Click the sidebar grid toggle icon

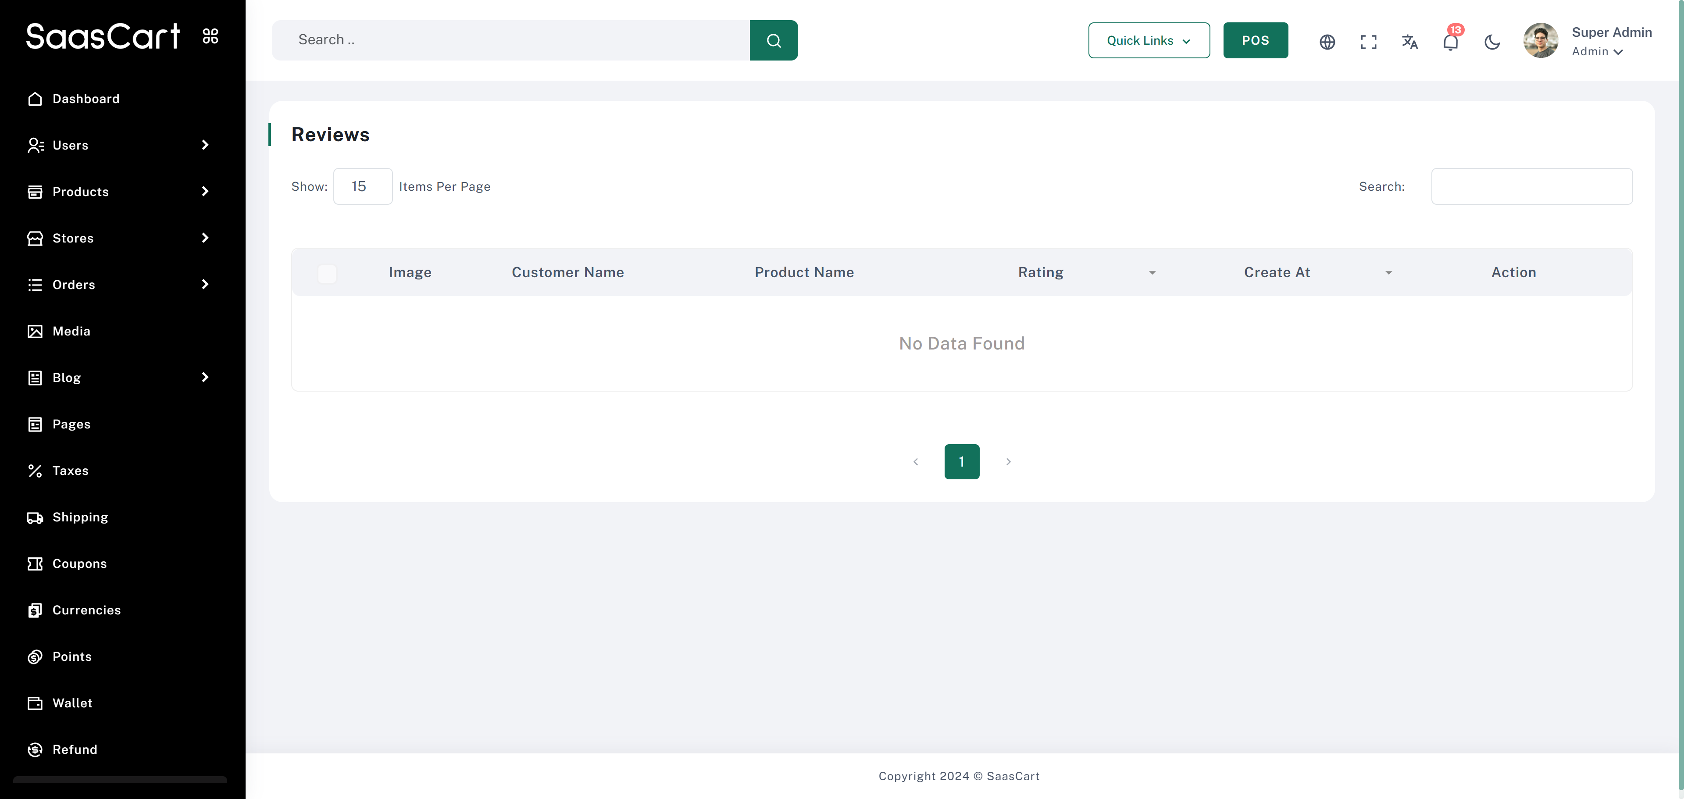pyautogui.click(x=210, y=36)
